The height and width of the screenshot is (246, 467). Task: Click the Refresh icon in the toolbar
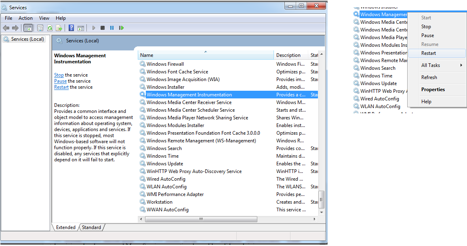[x=49, y=28]
